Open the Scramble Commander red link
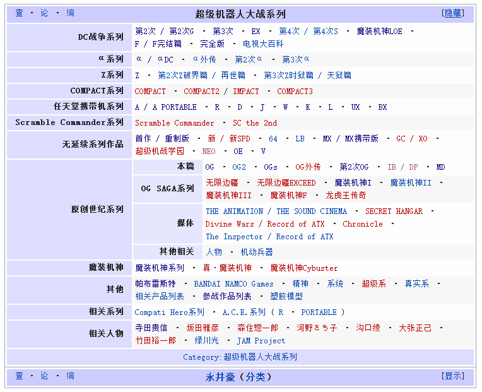Image resolution: width=482 pixels, height=392 pixels. (175, 123)
